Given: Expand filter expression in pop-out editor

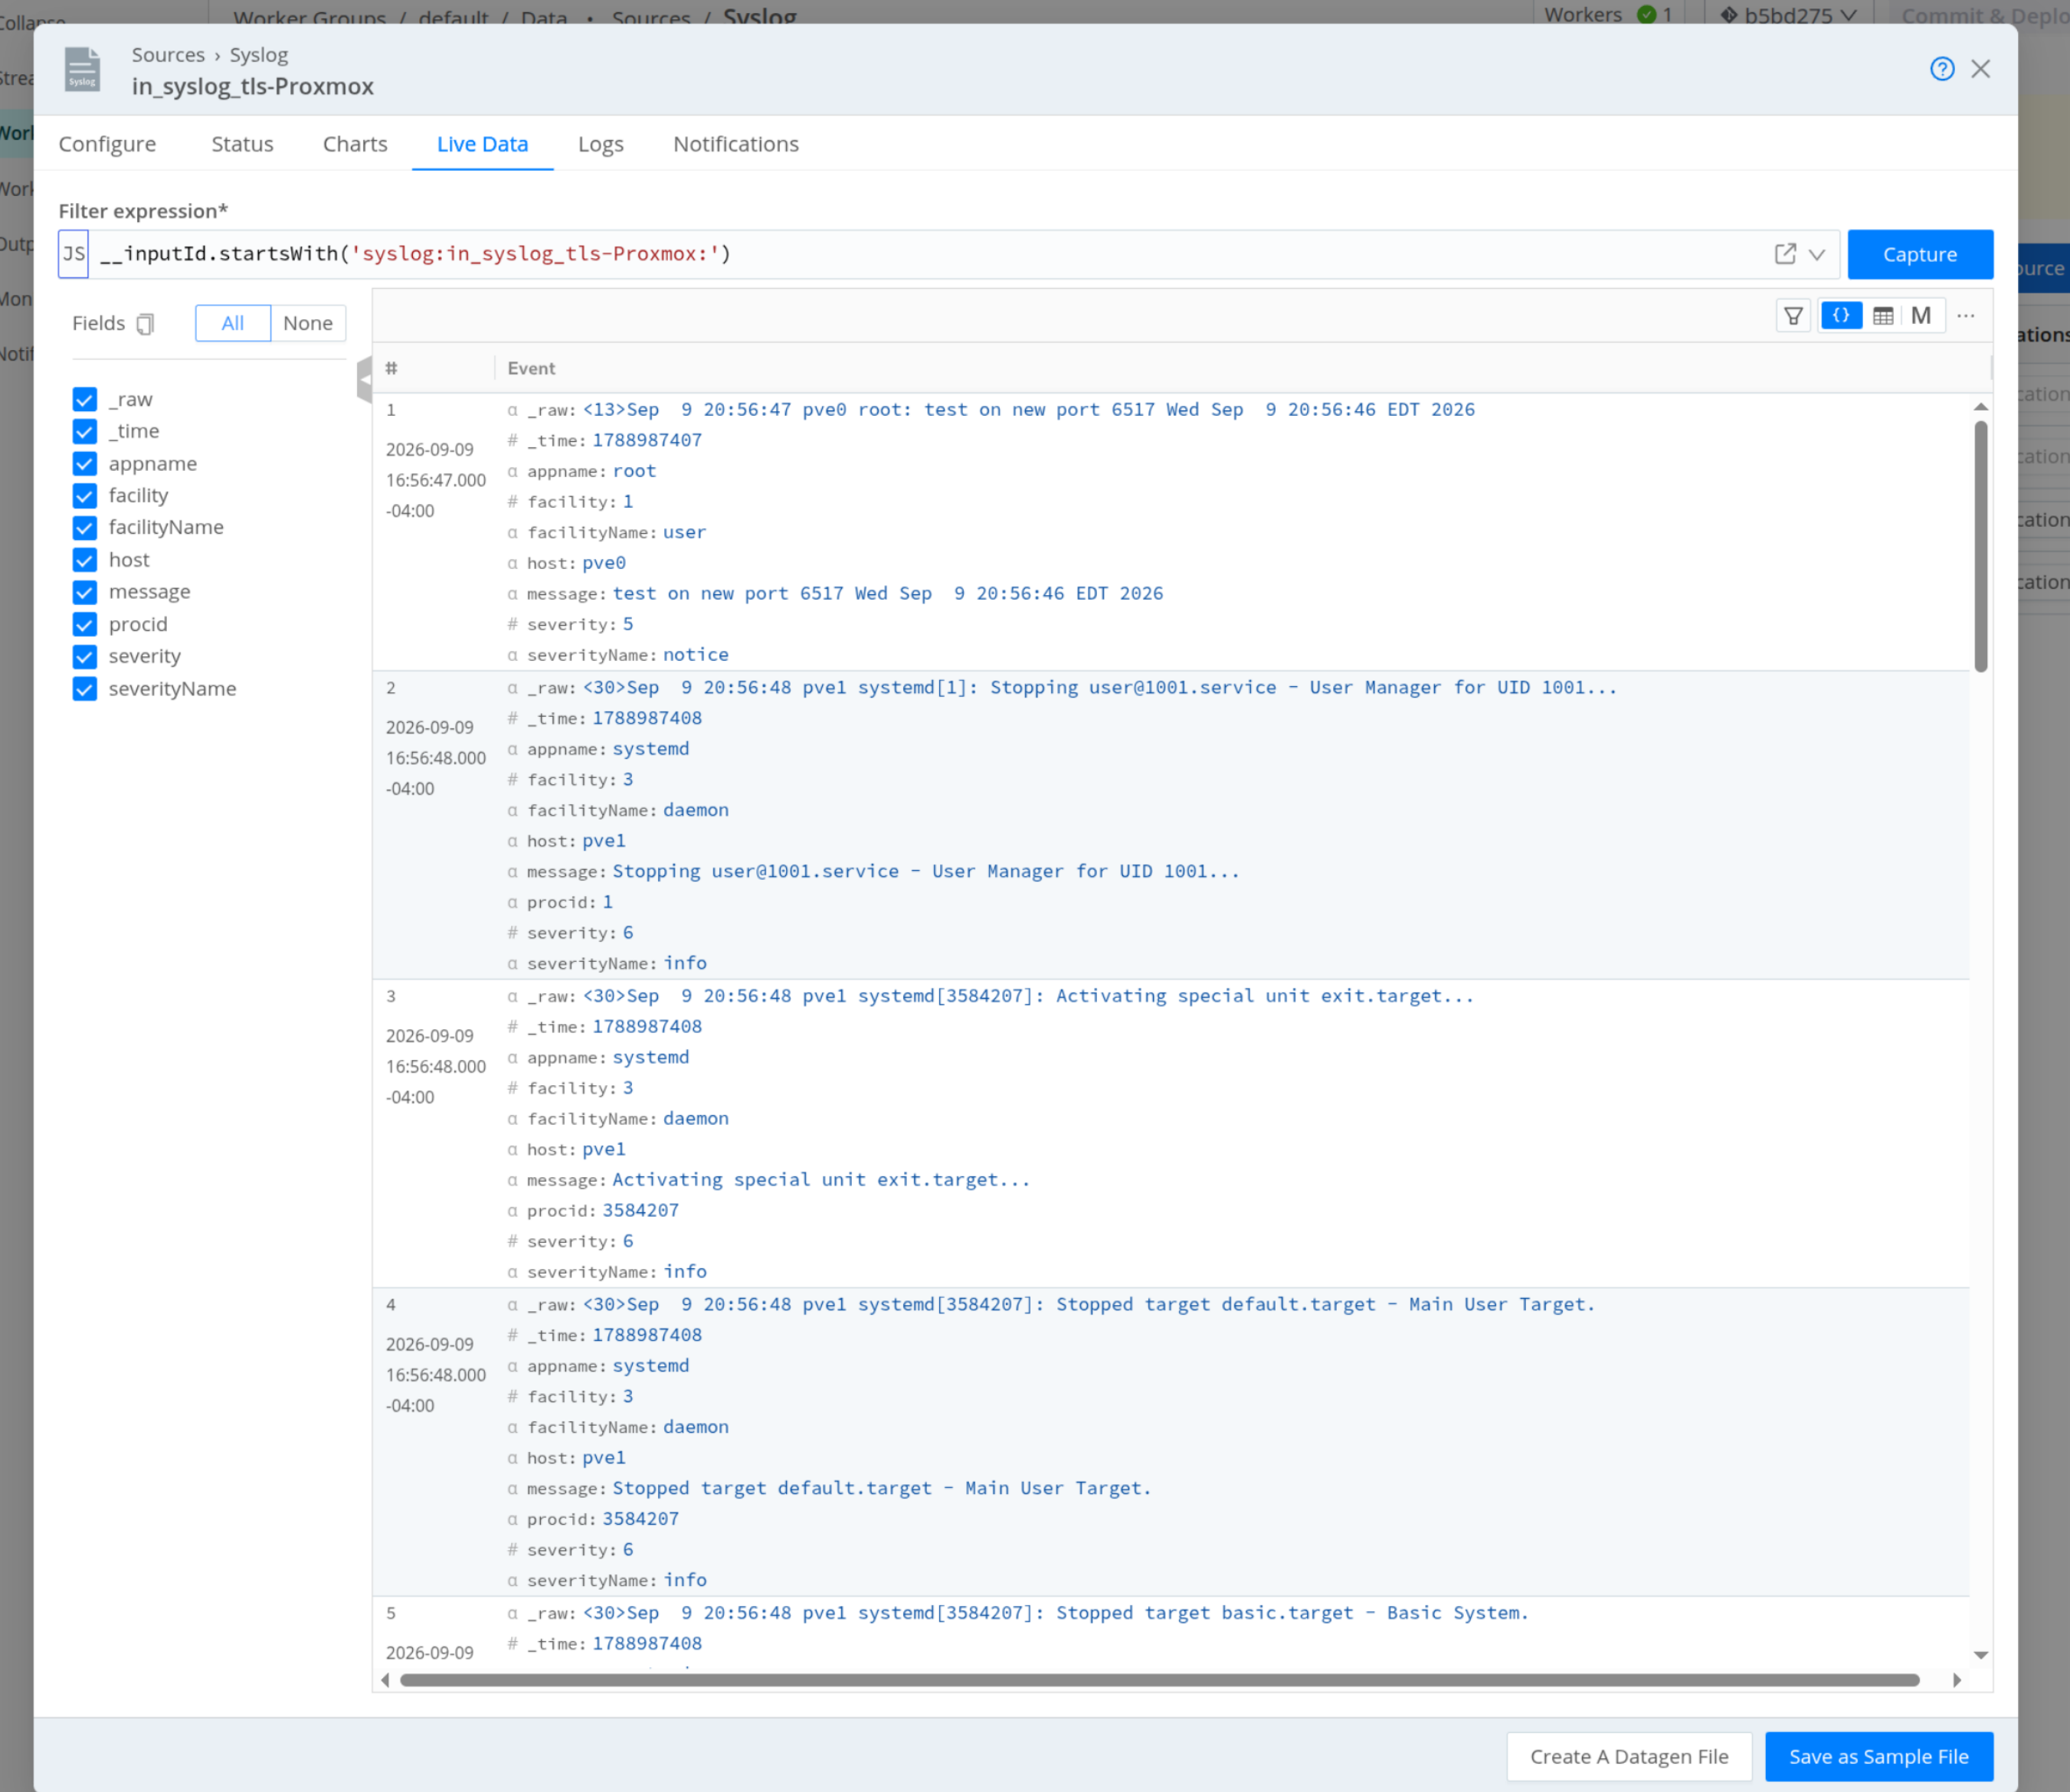Looking at the screenshot, I should 1785,254.
